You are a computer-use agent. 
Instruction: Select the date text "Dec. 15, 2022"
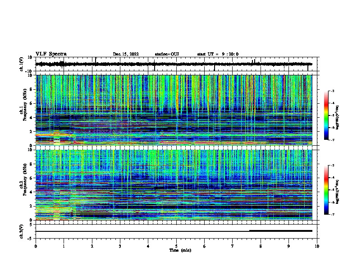126,54
